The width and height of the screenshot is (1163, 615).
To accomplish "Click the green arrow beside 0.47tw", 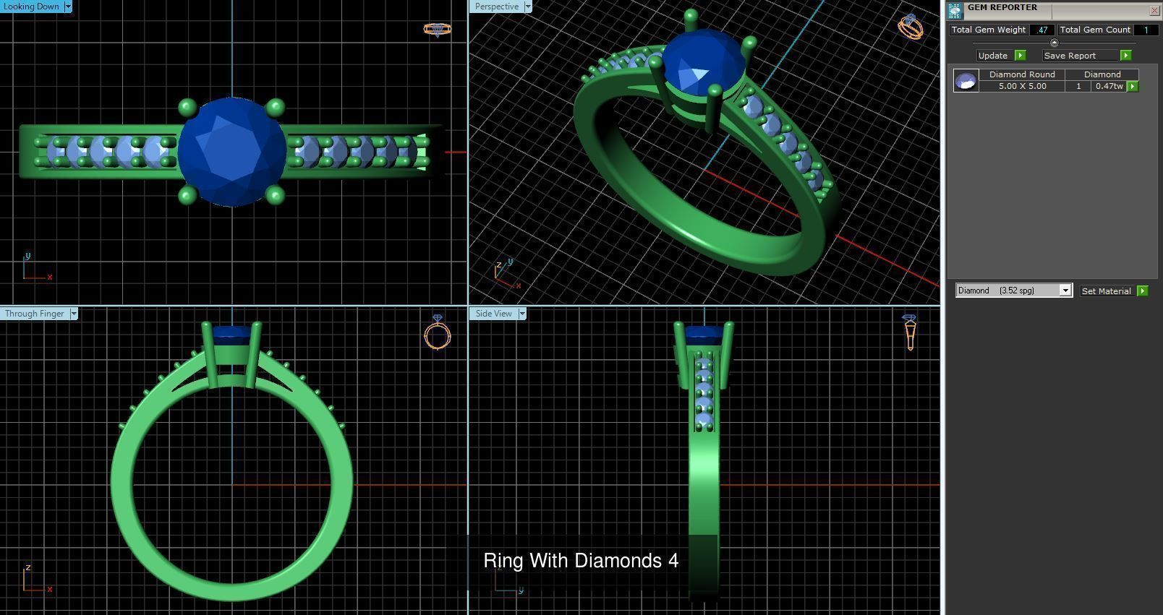I will pos(1133,86).
